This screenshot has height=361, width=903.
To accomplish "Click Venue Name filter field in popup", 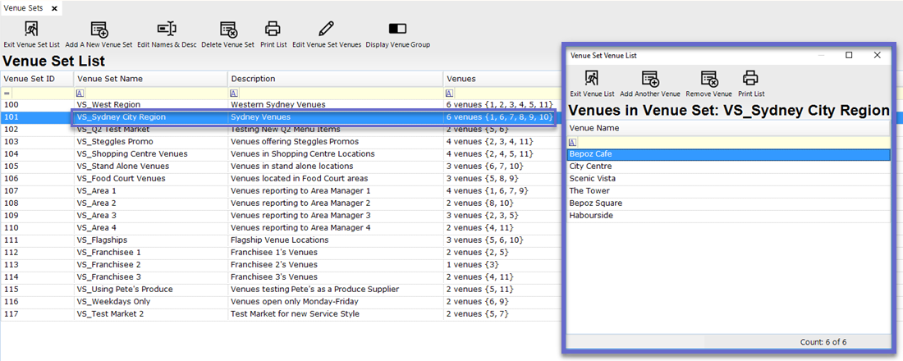I will [x=731, y=142].
